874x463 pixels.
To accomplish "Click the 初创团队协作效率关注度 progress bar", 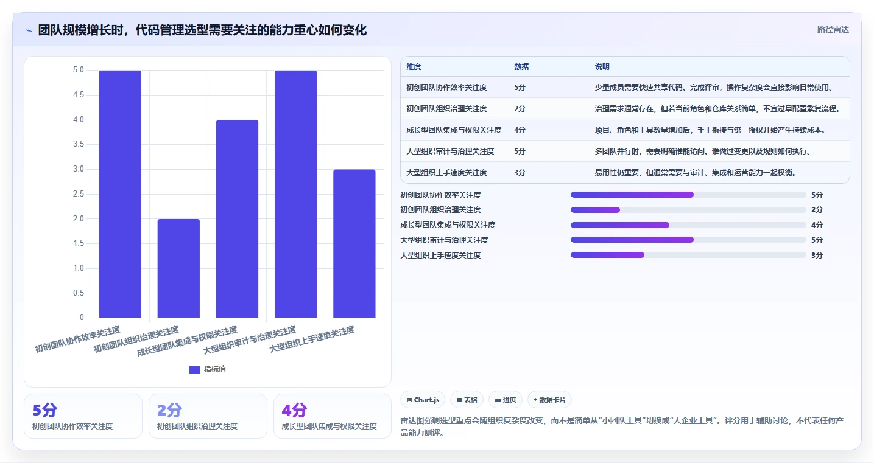I will [x=688, y=195].
